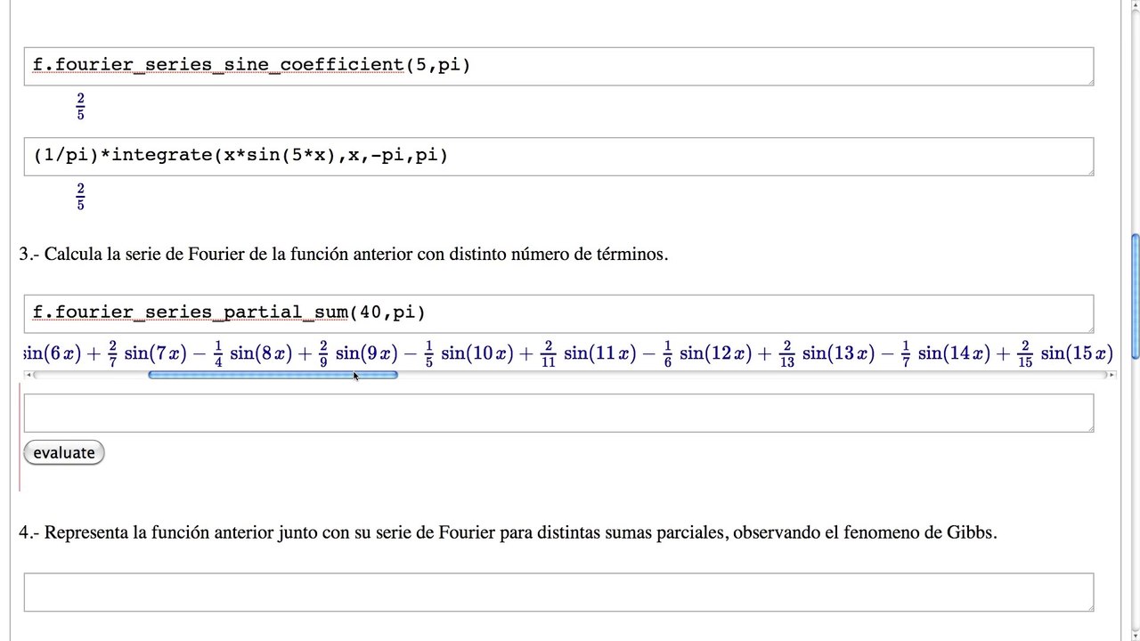Click the horizontal scrollbar thumb under Fourier output

tap(273, 375)
